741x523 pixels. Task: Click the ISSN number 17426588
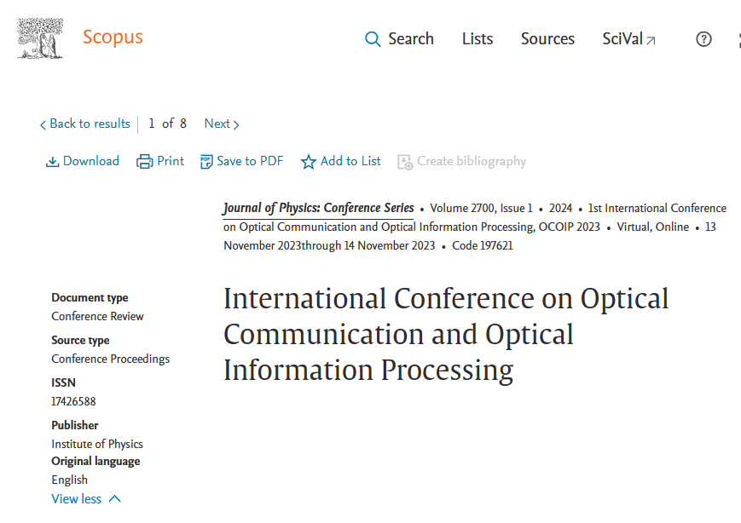(x=73, y=401)
